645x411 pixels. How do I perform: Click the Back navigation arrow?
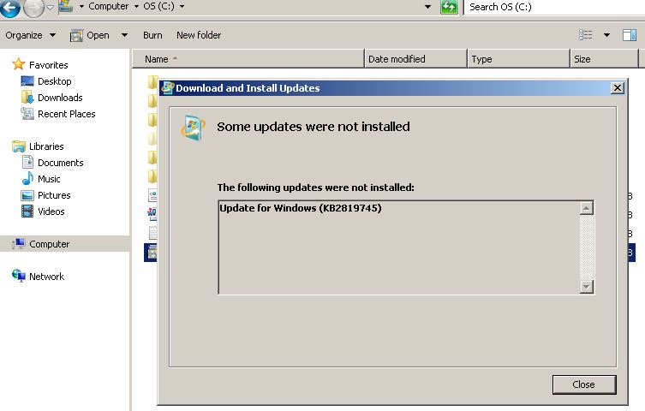coord(9,8)
